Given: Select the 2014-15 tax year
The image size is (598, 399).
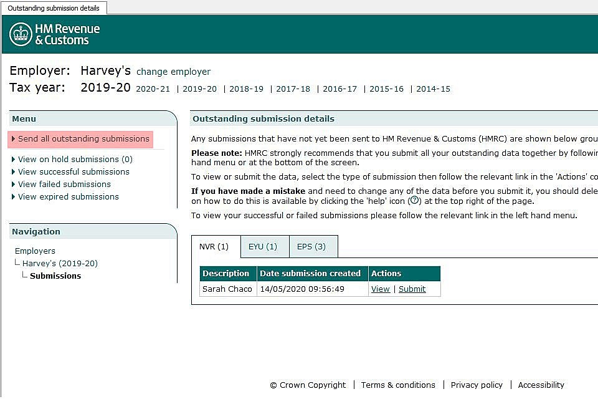Looking at the screenshot, I should pyautogui.click(x=433, y=89).
